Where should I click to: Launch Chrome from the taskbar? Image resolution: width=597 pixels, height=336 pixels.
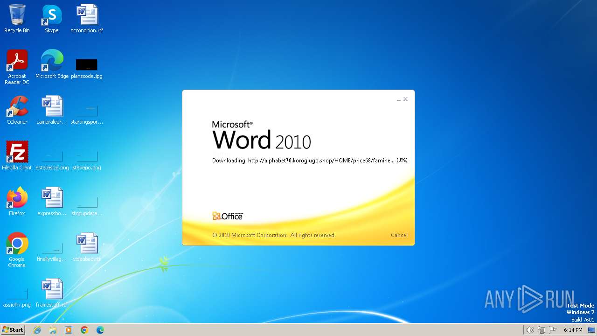tap(84, 330)
